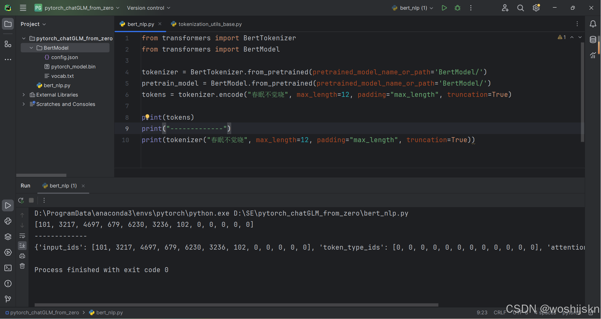Open the Version control menu
The height and width of the screenshot is (319, 601).
click(x=148, y=8)
